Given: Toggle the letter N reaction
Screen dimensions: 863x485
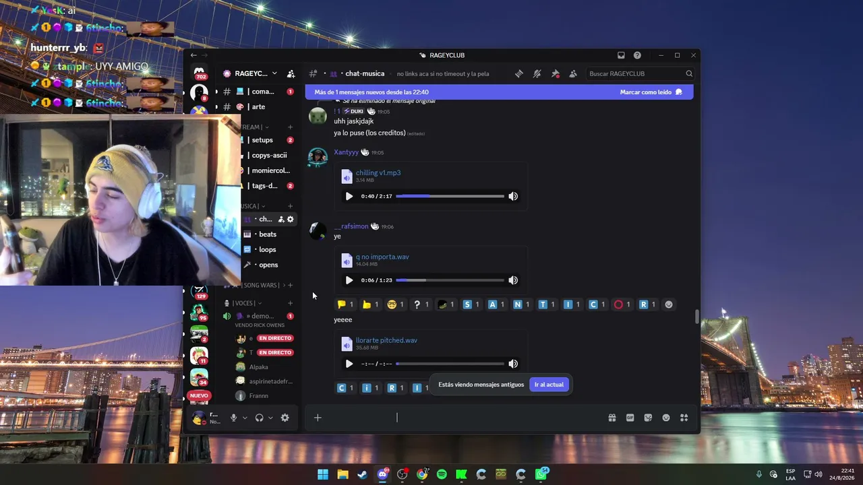Looking at the screenshot, I should point(522,304).
